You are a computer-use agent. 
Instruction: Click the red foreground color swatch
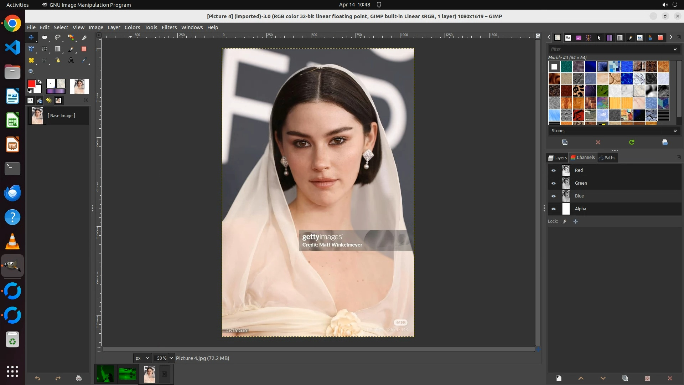click(31, 84)
